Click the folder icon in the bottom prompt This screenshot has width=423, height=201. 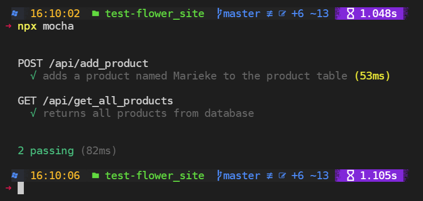pyautogui.click(x=95, y=176)
